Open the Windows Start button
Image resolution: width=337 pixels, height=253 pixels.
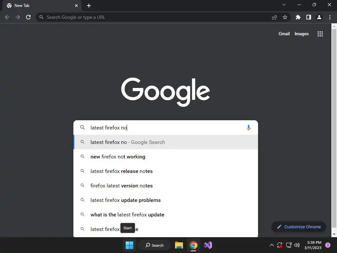[129, 245]
